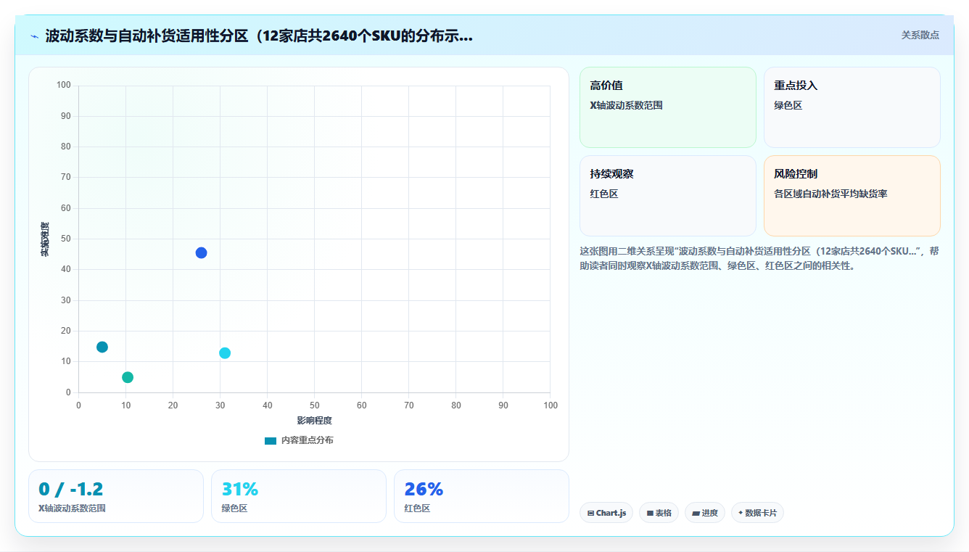Click the chart title 波动系数与自动补货适用性分区
The height and width of the screenshot is (552, 969).
(x=259, y=36)
